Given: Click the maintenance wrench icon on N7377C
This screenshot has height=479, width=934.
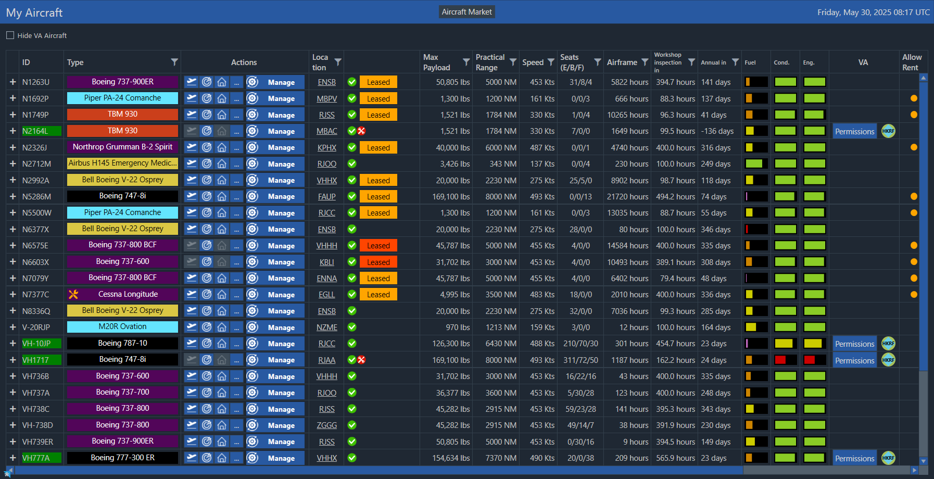Looking at the screenshot, I should click(73, 294).
